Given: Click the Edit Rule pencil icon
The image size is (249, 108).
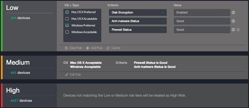Looking at the screenshot, I should pyautogui.click(x=67, y=75).
